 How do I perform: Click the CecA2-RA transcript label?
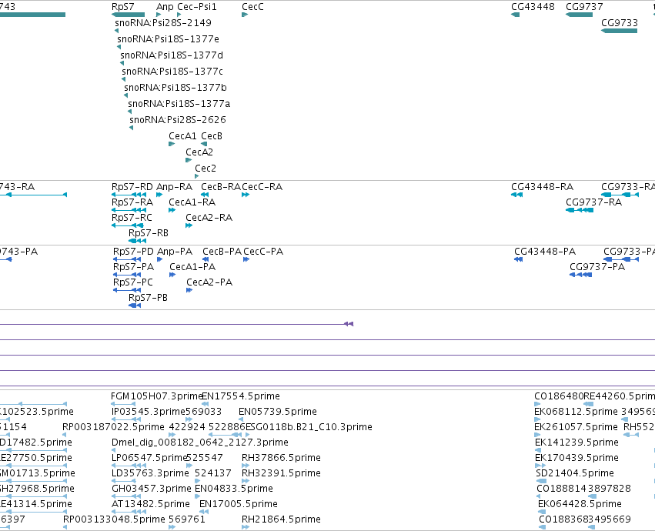(209, 218)
